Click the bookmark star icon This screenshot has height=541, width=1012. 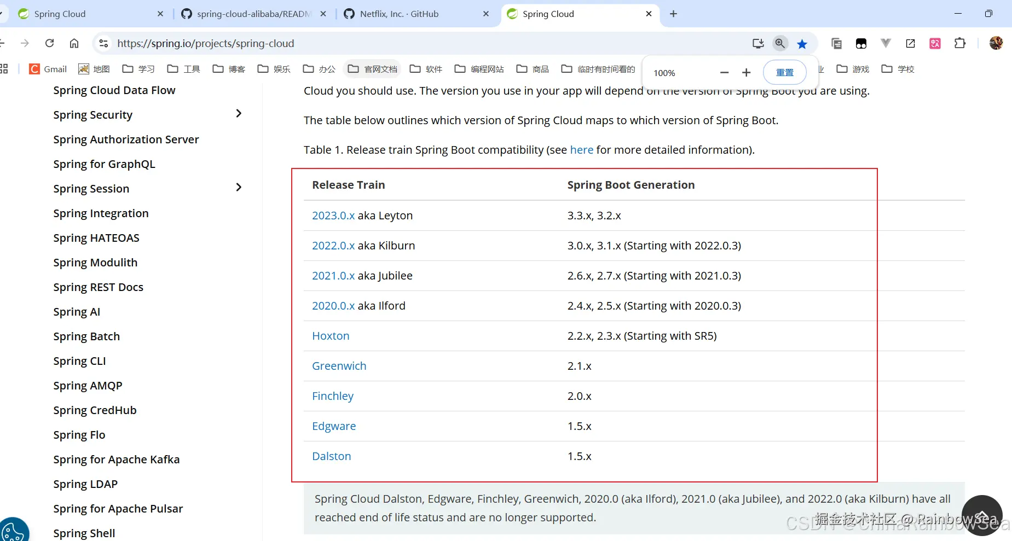(x=802, y=44)
